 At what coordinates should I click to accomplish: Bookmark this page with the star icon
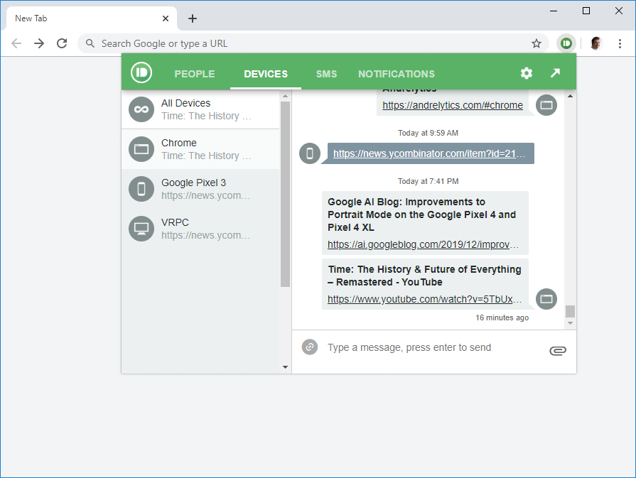click(537, 43)
